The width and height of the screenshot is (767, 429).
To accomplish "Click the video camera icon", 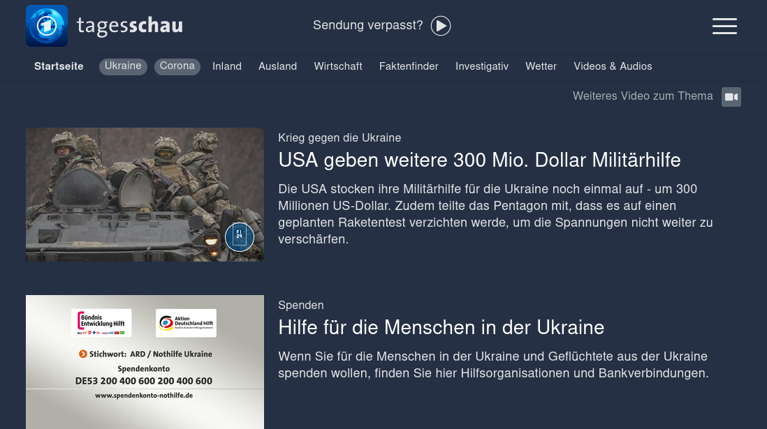I will click(731, 97).
